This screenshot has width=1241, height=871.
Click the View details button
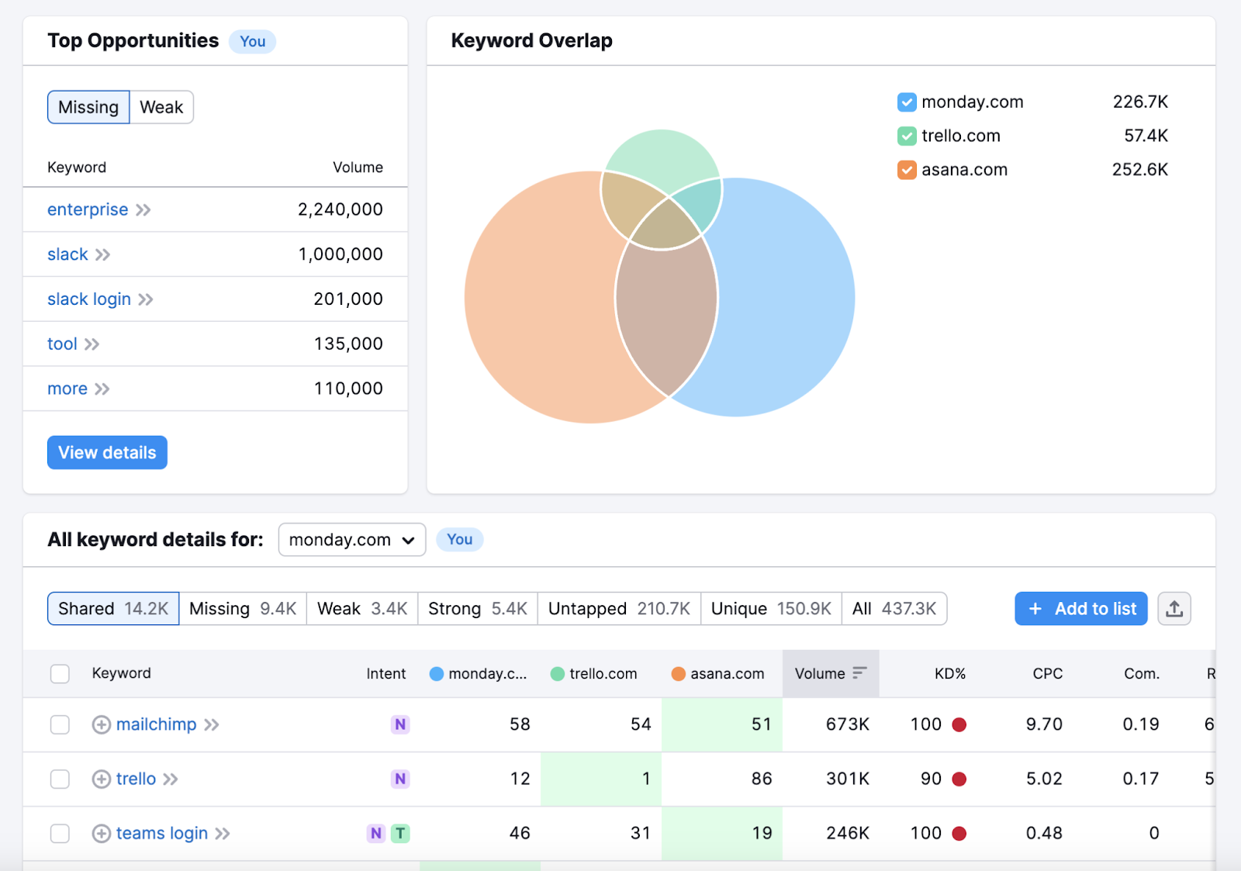pyautogui.click(x=107, y=452)
